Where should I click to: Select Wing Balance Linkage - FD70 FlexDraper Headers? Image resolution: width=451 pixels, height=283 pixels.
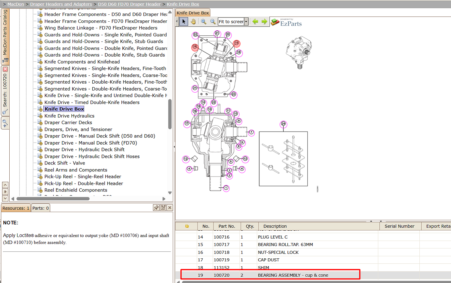tap(101, 28)
